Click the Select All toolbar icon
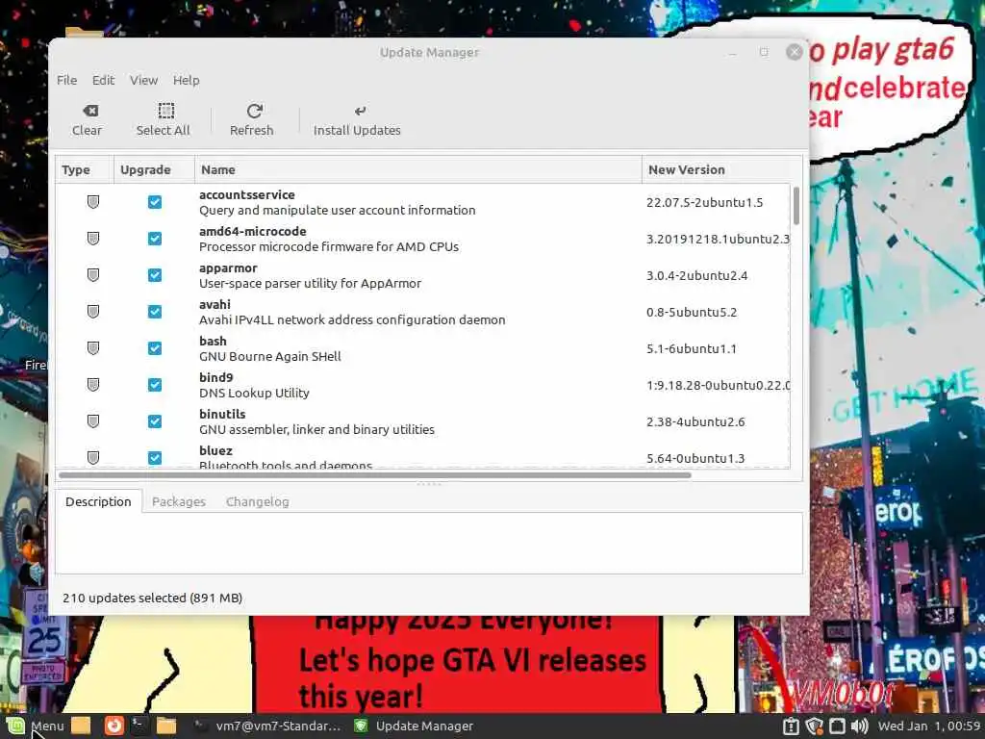The image size is (985, 739). pyautogui.click(x=165, y=111)
